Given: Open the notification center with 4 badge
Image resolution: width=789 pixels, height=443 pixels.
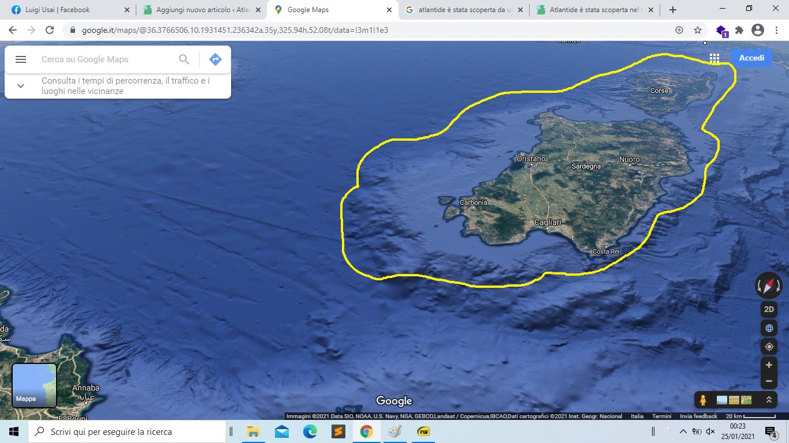Looking at the screenshot, I should (771, 431).
